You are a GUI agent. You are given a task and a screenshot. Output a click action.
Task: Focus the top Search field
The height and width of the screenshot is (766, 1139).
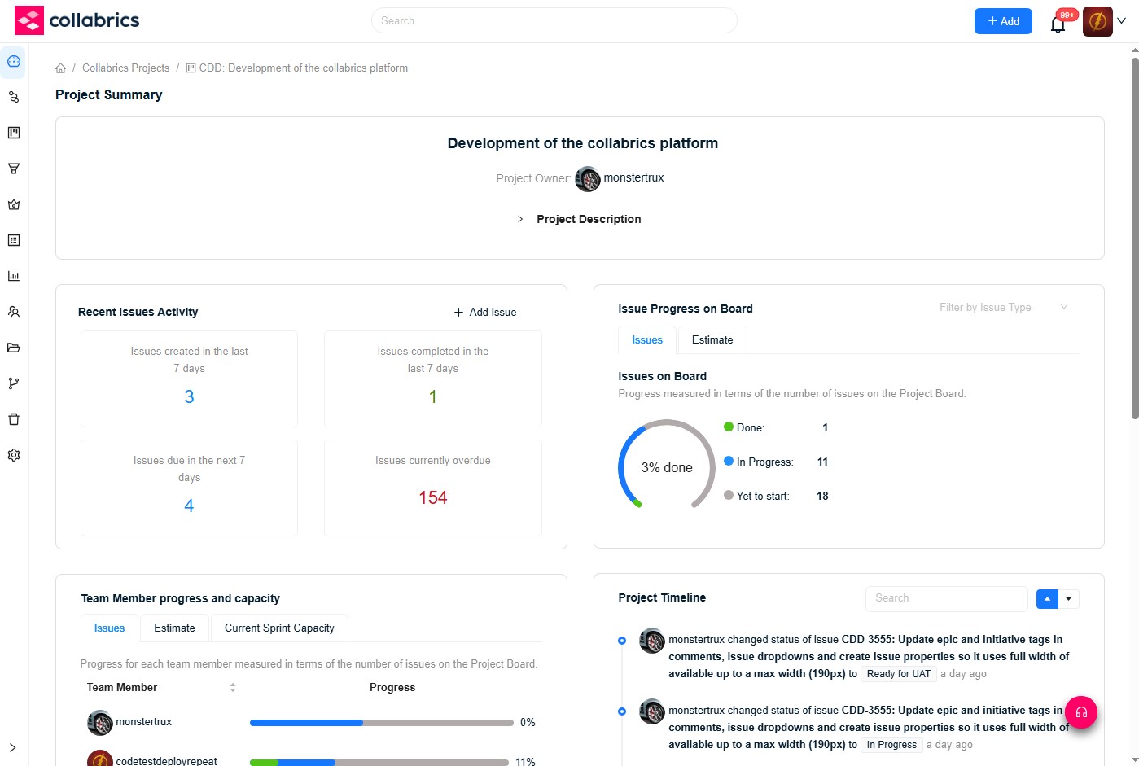[x=554, y=20]
